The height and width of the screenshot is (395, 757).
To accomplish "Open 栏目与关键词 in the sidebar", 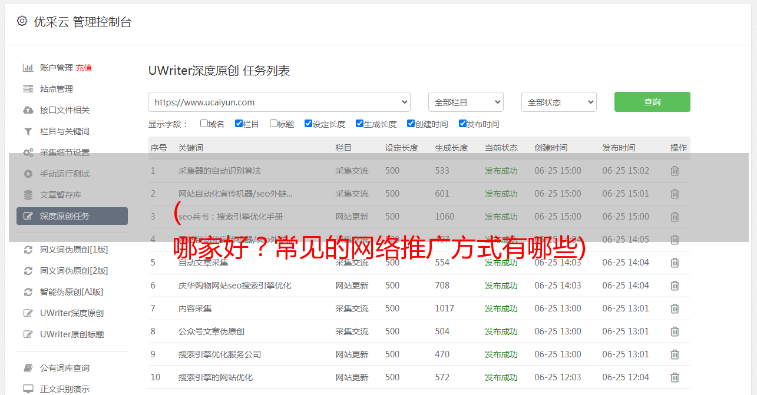I will click(65, 131).
